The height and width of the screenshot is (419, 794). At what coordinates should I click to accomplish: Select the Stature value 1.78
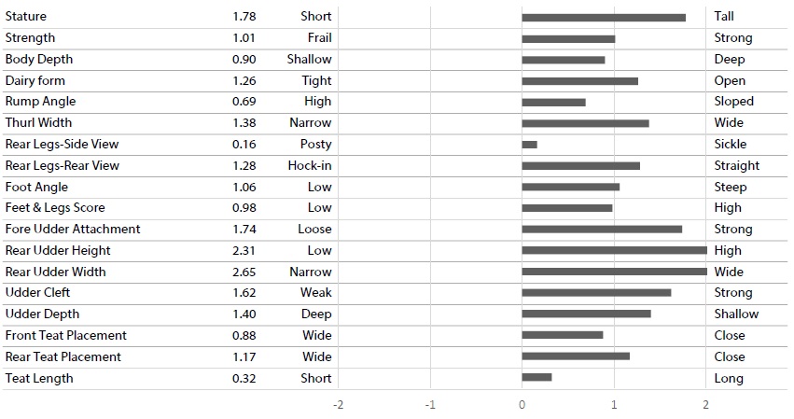pos(244,16)
